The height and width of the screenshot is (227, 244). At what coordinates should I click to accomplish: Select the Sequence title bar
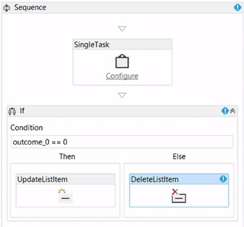(x=122, y=8)
